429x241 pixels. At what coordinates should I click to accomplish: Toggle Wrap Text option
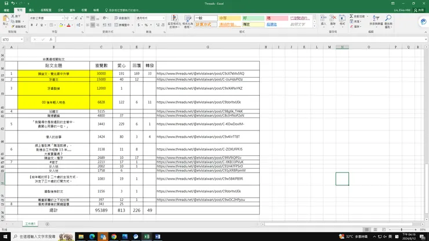tap(122, 18)
